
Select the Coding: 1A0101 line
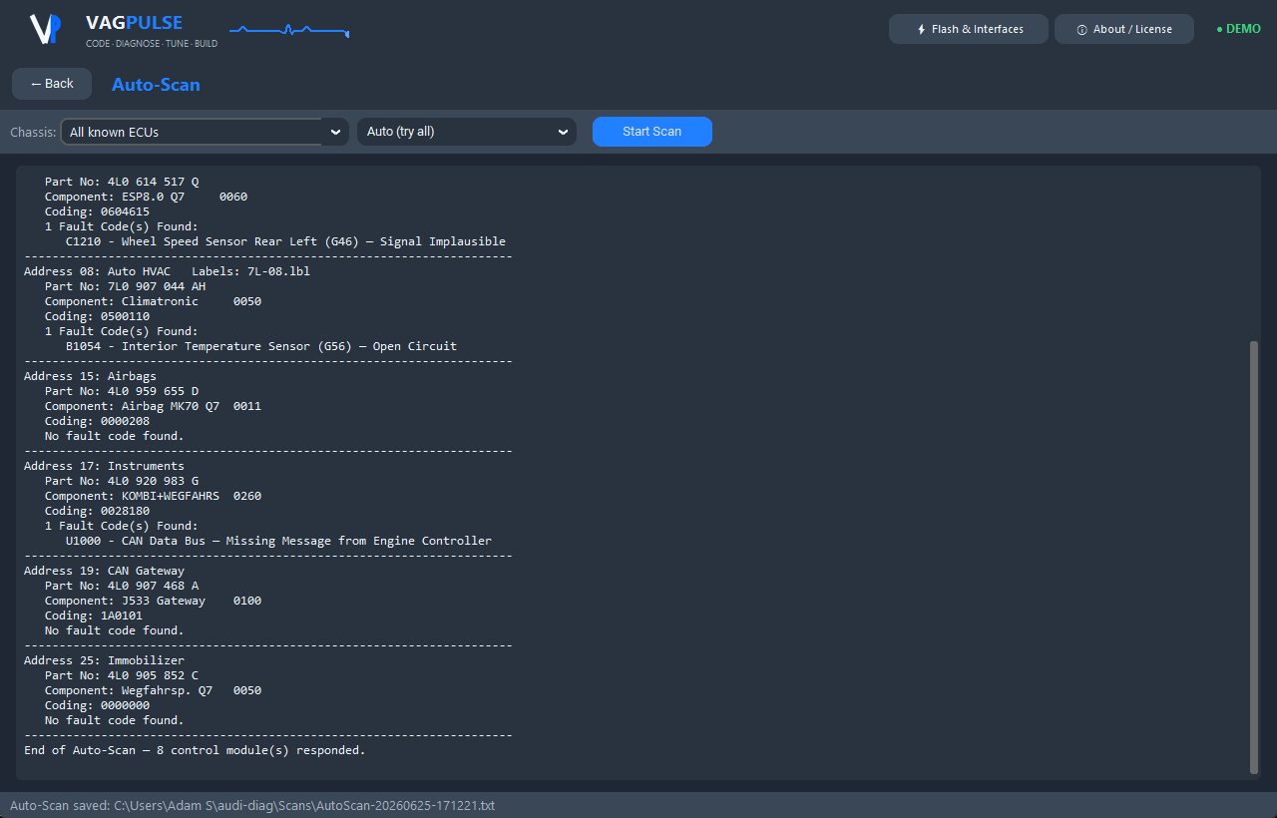[x=94, y=615]
